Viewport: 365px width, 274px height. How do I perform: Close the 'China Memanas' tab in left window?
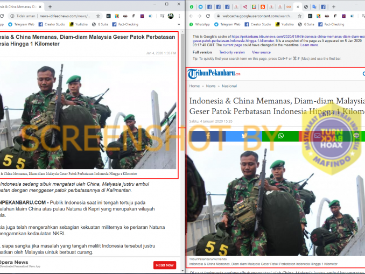click(x=40, y=7)
